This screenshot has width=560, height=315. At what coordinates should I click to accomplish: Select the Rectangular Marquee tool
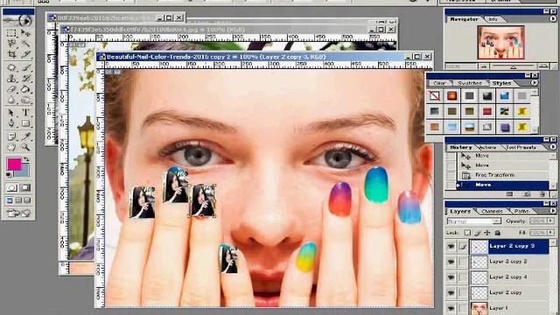11,33
